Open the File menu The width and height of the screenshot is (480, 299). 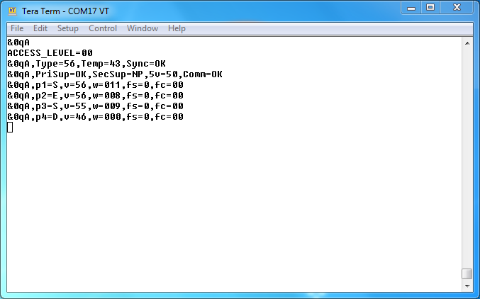point(17,28)
